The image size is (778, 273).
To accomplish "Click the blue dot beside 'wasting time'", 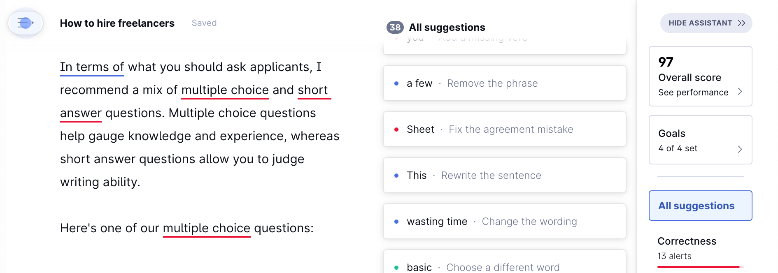I will (396, 221).
